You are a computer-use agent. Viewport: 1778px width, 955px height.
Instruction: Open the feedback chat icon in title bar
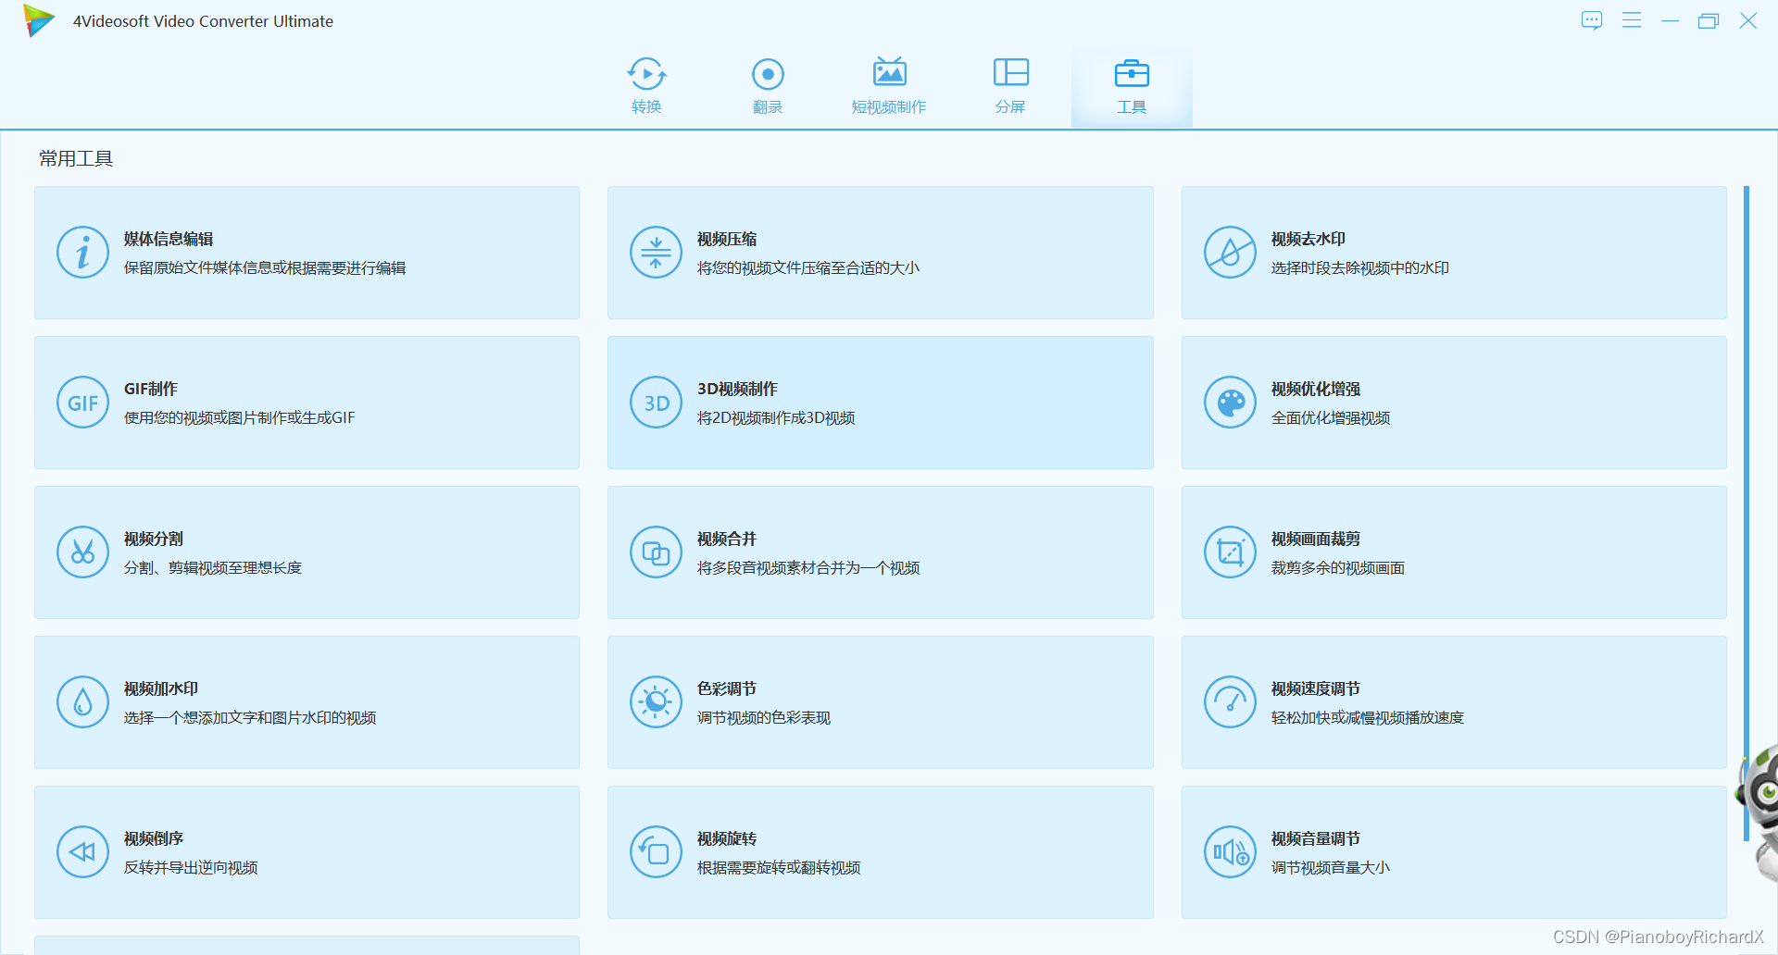point(1592,20)
